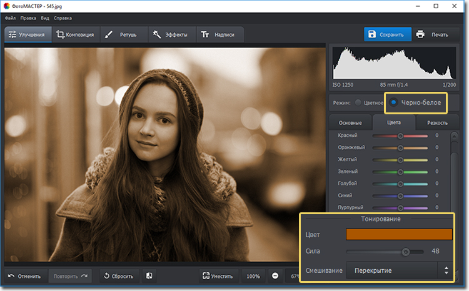Open the Файл menu

tap(10, 18)
